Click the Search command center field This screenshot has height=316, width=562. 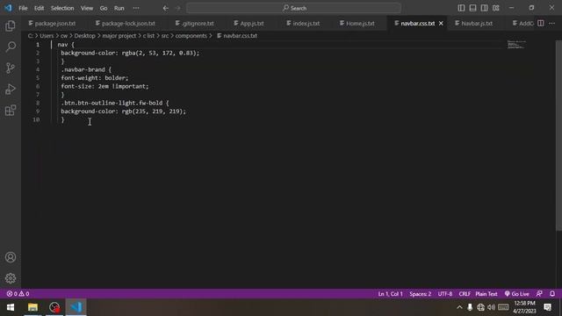[293, 8]
